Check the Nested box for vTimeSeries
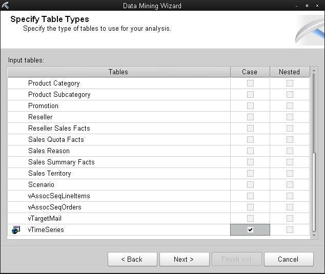The image size is (325, 274). 290,229
